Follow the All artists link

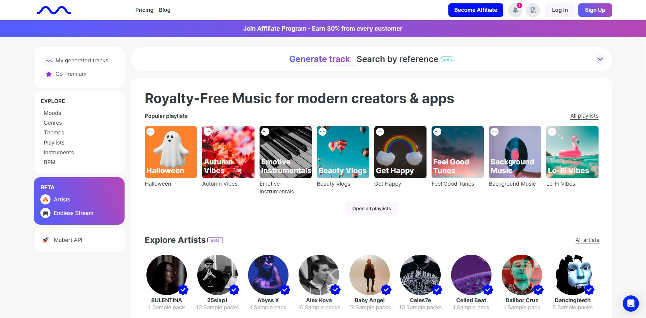(587, 240)
